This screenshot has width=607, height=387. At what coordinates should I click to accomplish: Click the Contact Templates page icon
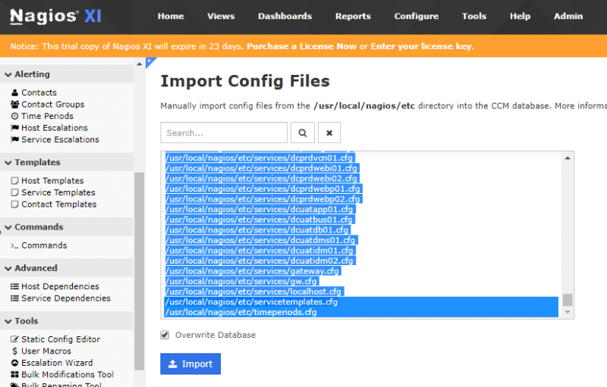coord(14,204)
